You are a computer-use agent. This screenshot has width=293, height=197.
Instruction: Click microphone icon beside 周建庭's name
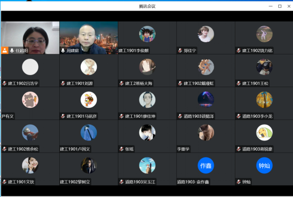pyautogui.click(x=63, y=50)
